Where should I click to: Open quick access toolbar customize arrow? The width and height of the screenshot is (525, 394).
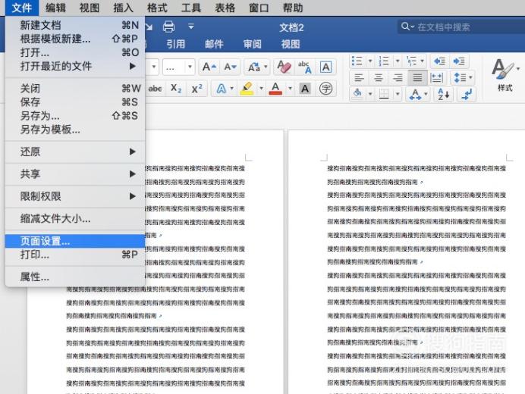pos(191,26)
